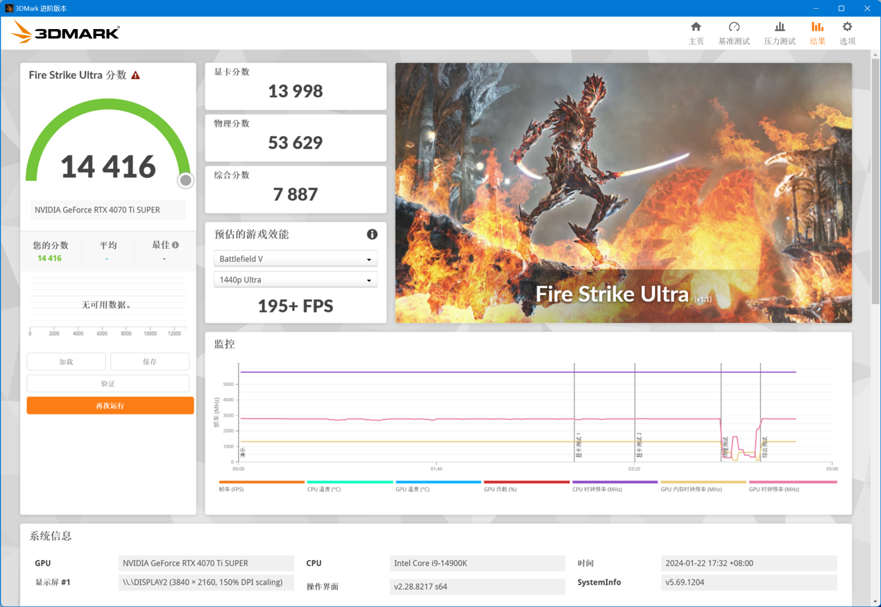Click the score gauge handle indicator
Screen dimensions: 881x607
pyautogui.click(x=185, y=180)
